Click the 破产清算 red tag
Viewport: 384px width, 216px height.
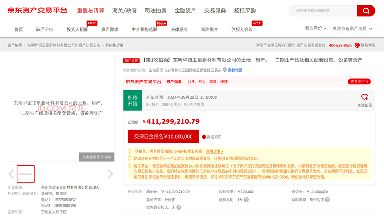click(131, 60)
